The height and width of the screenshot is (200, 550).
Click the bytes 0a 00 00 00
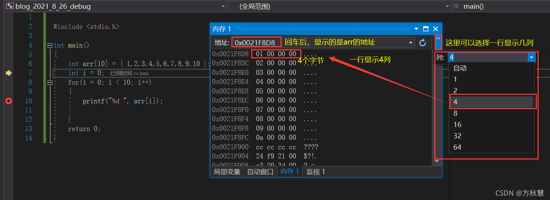tap(276, 138)
